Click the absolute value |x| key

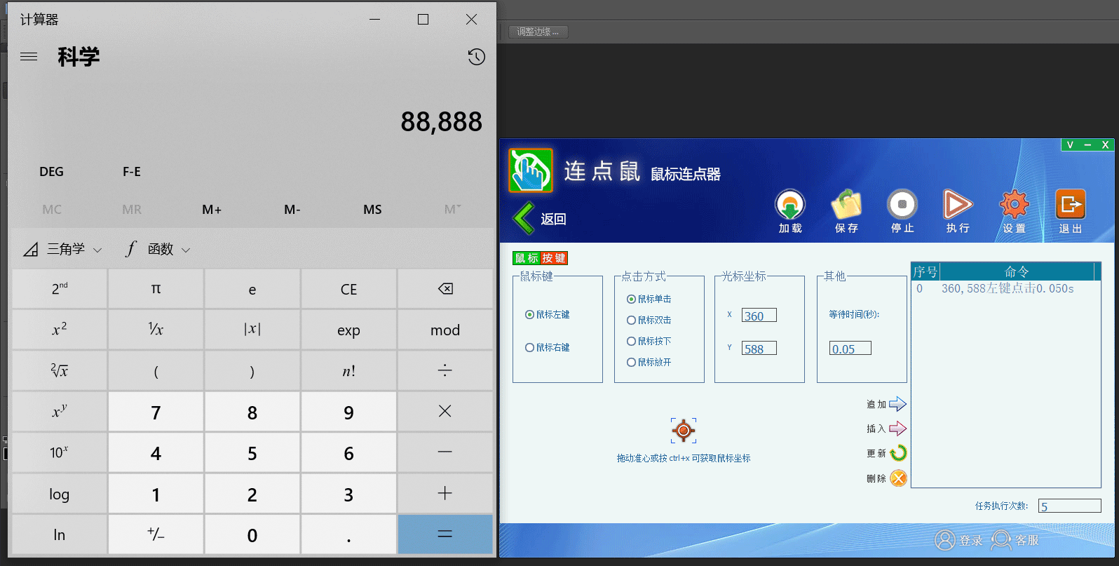point(252,330)
